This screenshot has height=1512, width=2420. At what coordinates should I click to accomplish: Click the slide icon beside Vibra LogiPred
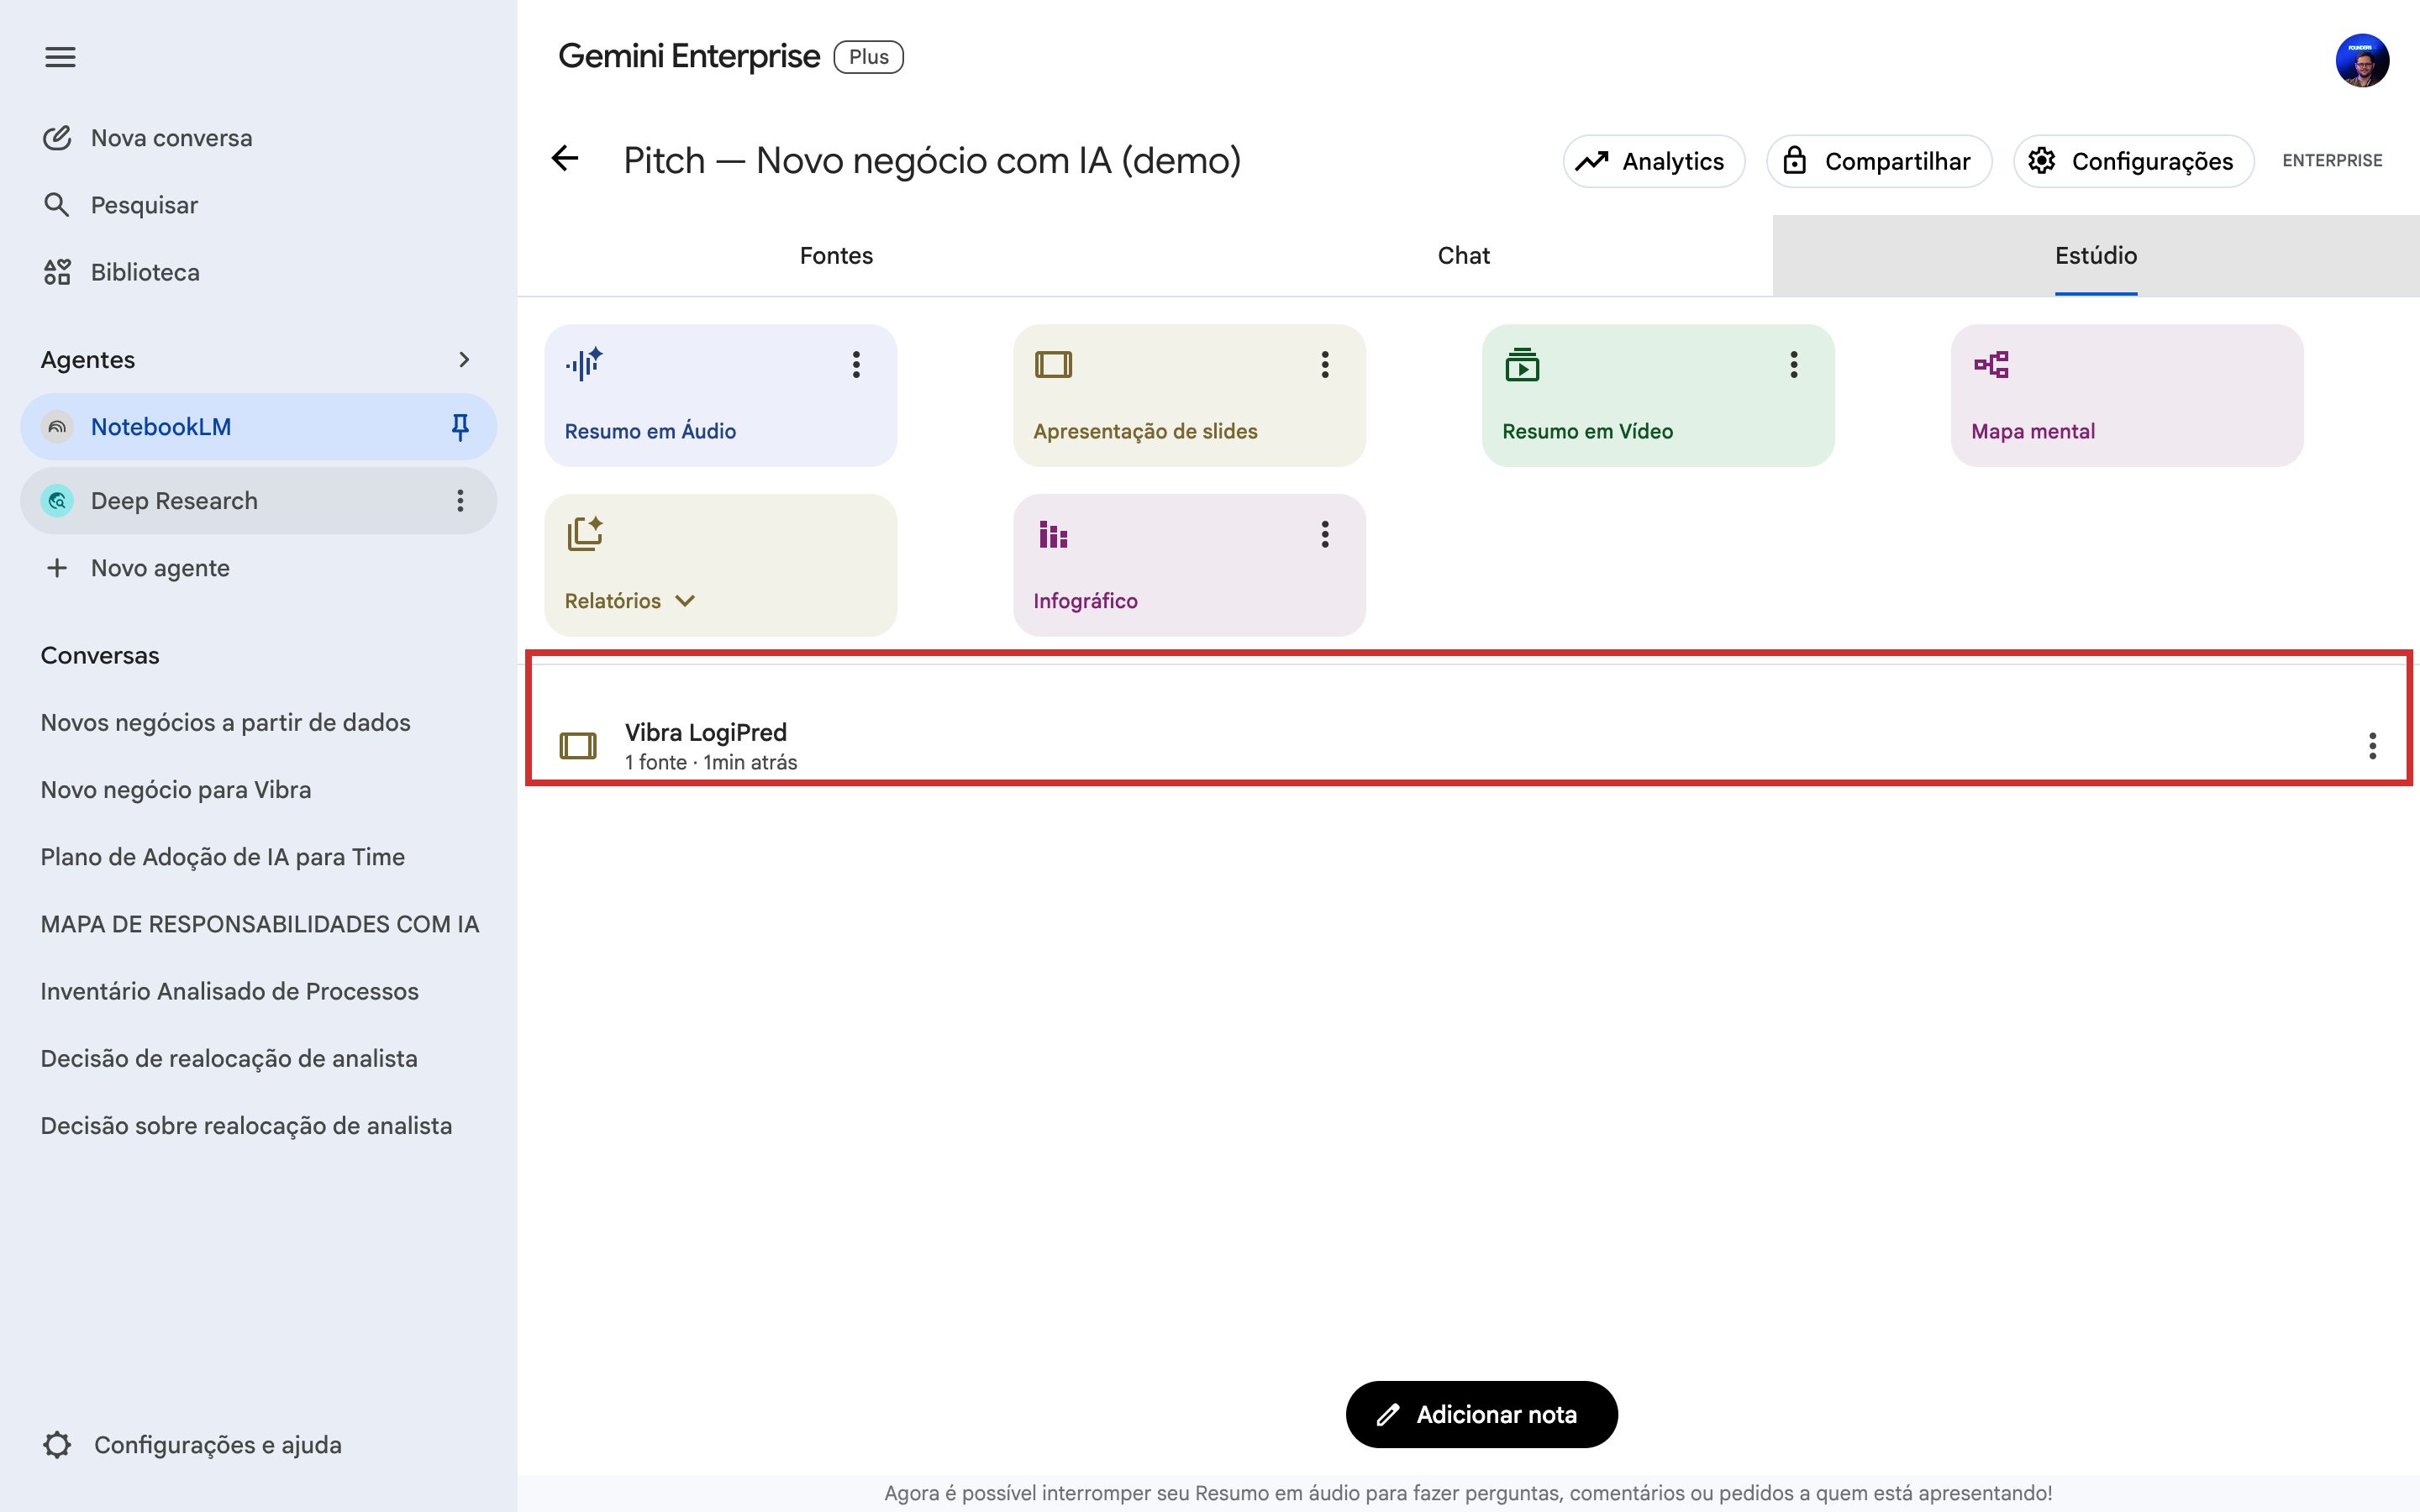[x=578, y=746]
